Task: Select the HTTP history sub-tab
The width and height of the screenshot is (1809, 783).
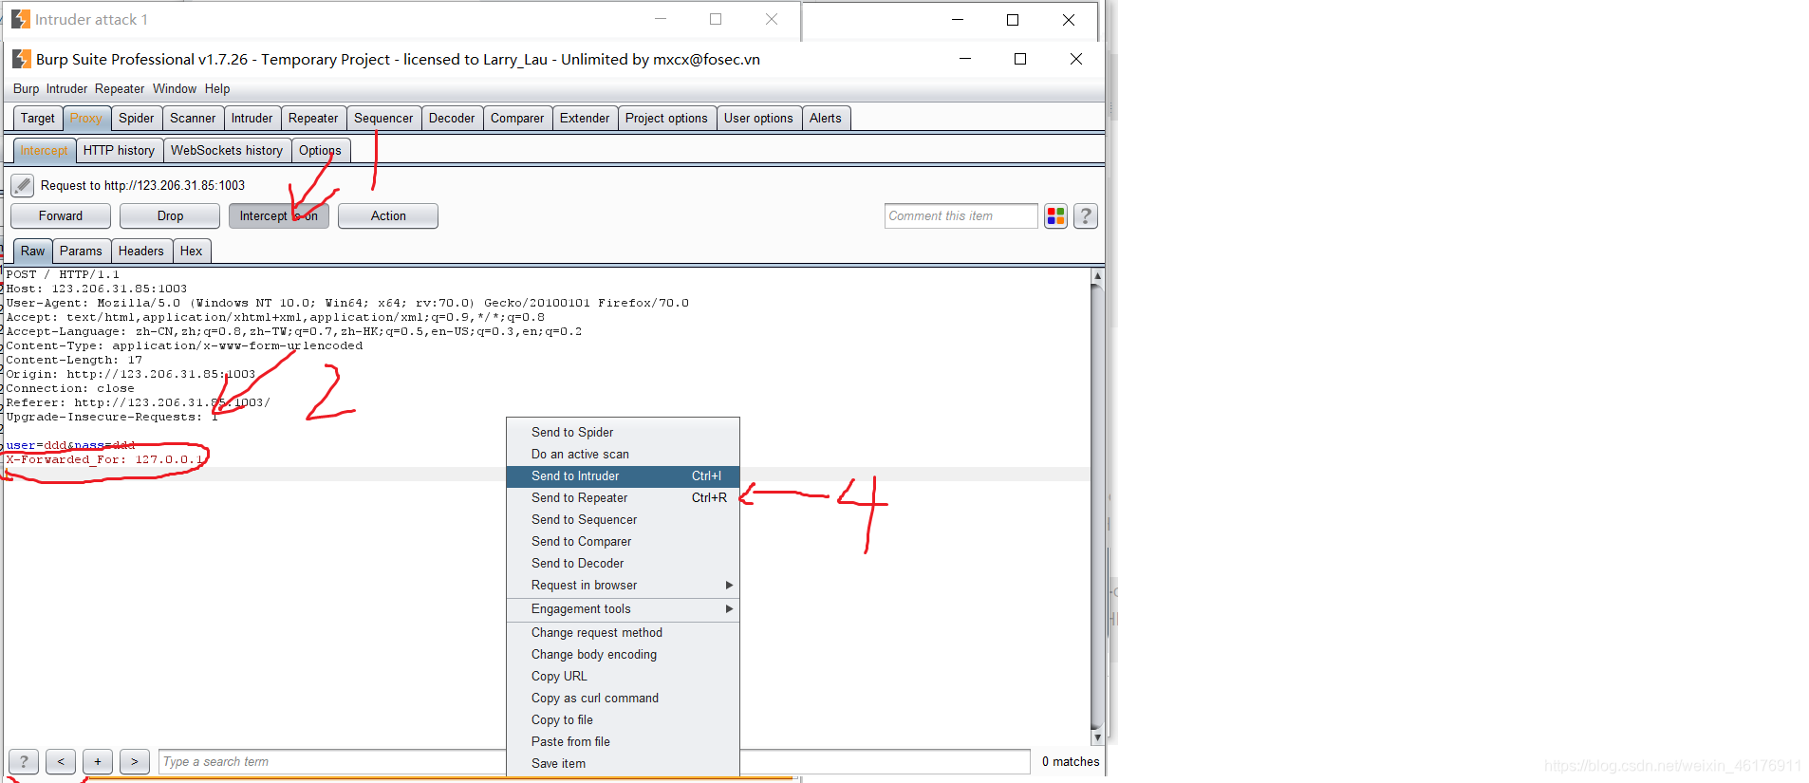Action: pyautogui.click(x=119, y=151)
